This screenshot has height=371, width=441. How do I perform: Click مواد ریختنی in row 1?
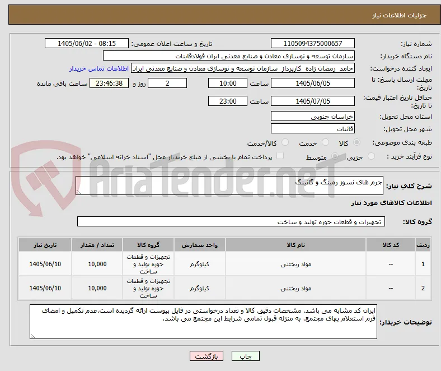point(295,264)
